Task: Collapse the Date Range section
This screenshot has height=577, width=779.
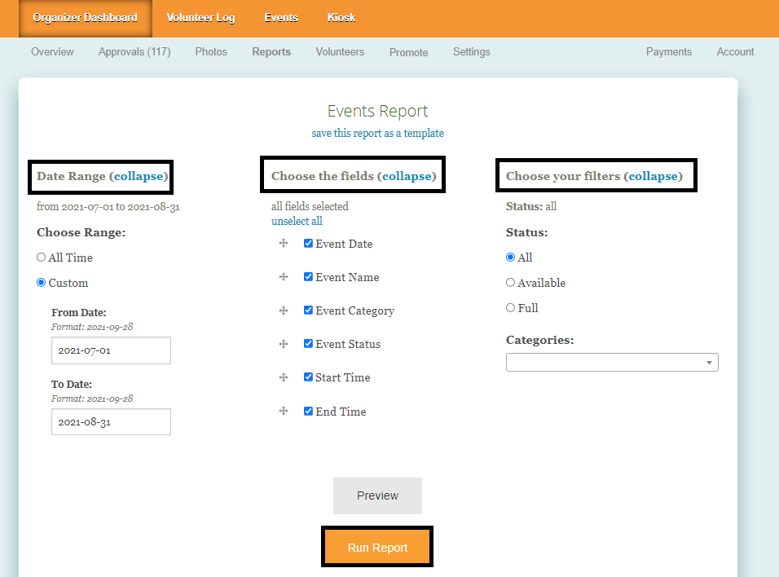Action: pos(139,176)
